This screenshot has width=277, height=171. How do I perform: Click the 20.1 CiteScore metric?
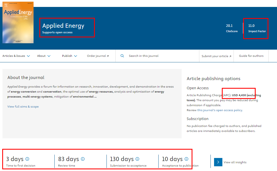(232, 28)
